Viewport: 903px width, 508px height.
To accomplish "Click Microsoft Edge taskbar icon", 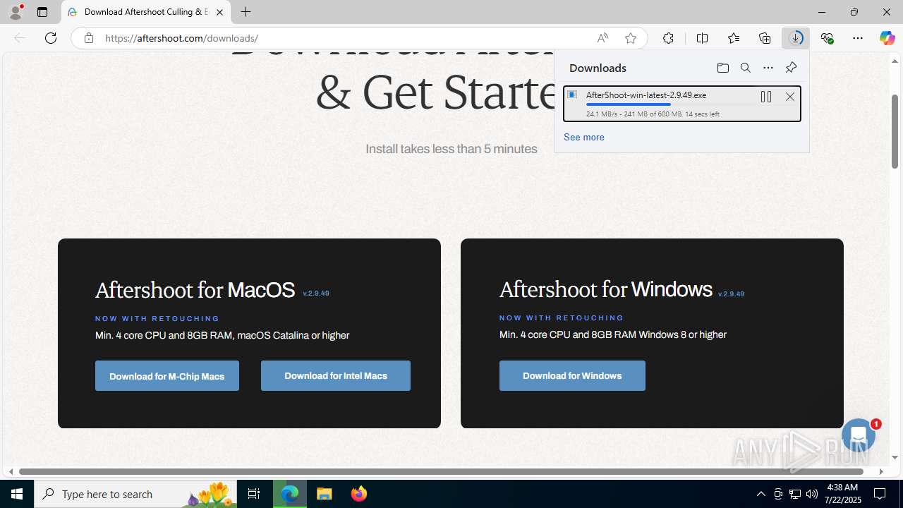I will (x=290, y=494).
